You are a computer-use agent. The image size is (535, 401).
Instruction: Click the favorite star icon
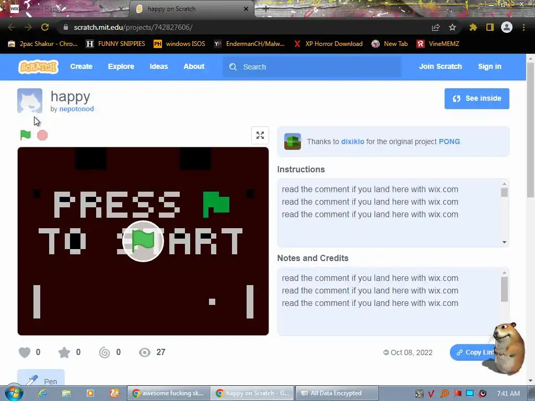click(x=64, y=352)
